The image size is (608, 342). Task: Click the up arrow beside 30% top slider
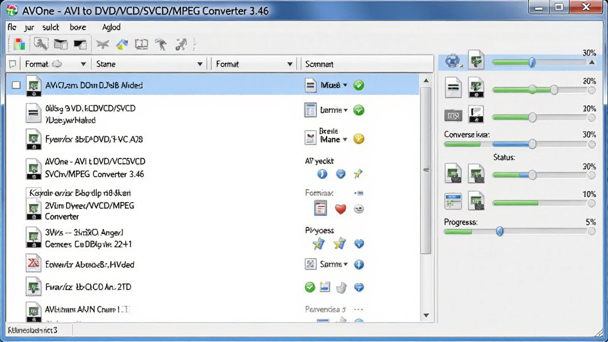click(592, 62)
